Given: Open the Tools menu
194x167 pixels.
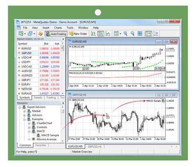Looking at the screenshot, I should coord(70,28).
